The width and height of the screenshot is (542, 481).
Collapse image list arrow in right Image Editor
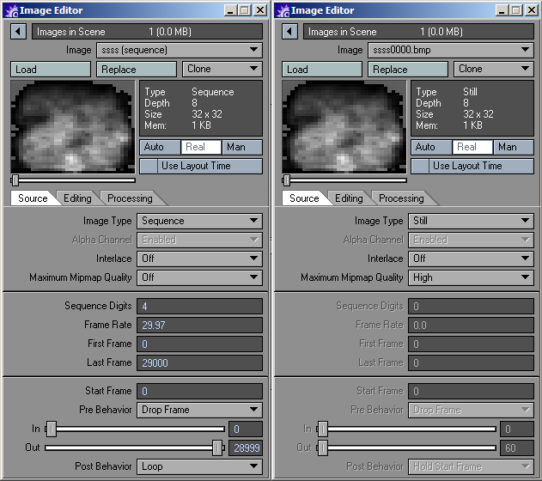289,32
